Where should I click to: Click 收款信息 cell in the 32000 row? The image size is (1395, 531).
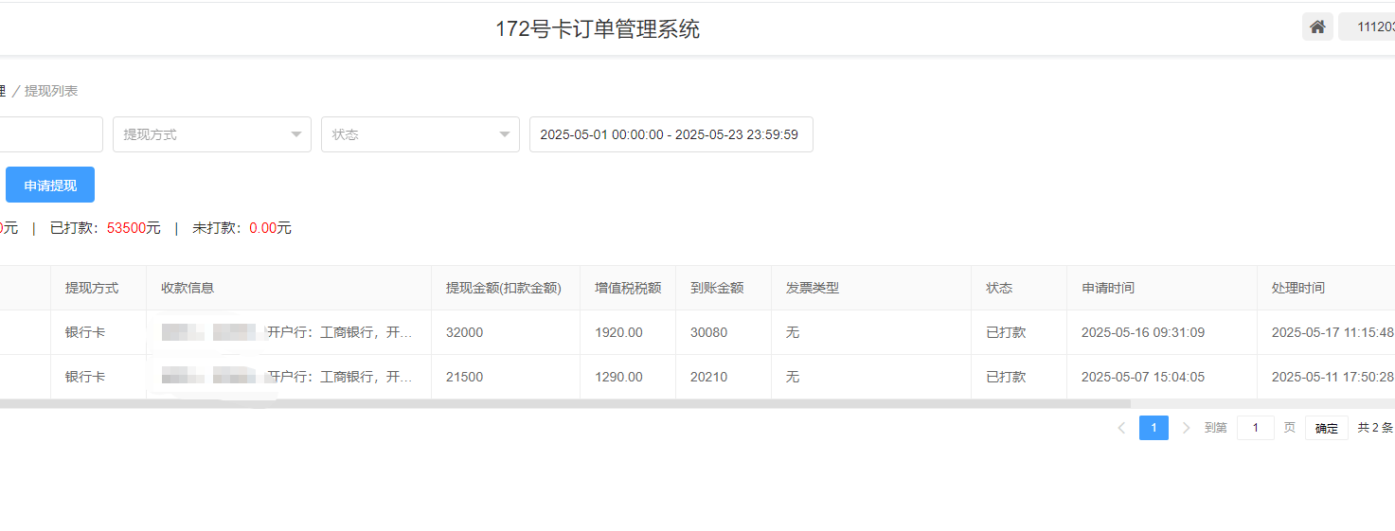288,332
